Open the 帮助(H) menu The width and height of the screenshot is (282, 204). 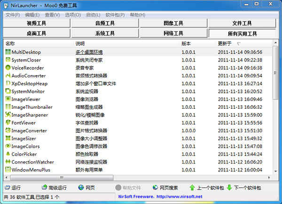138,15
